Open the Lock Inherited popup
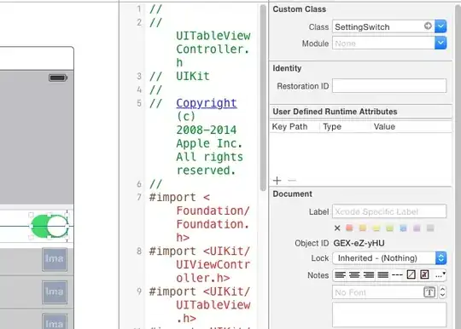This screenshot has width=461, height=329. point(389,258)
